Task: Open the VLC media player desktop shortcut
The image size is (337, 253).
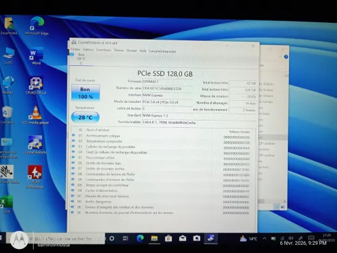Action: pyautogui.click(x=36, y=115)
